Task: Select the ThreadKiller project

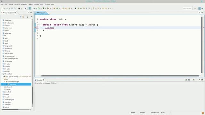Action: [x=8, y=61]
